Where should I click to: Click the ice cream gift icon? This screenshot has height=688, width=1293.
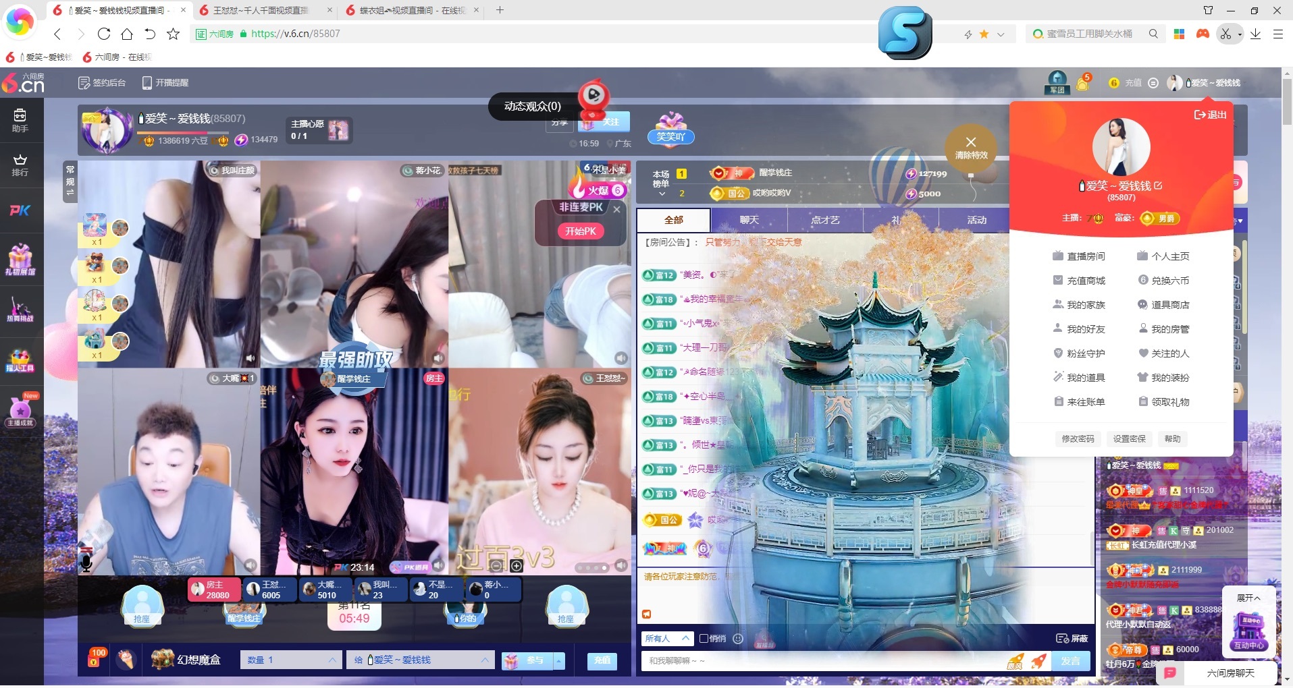tap(126, 659)
